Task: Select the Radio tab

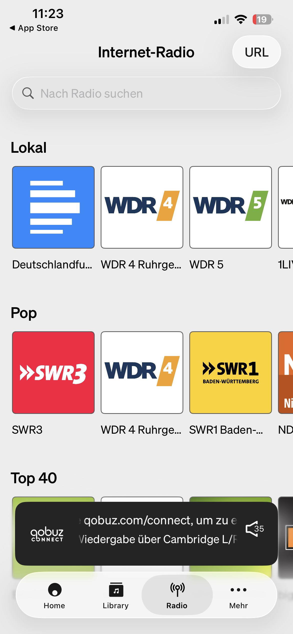Action: coord(177,595)
